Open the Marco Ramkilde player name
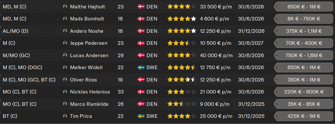 [89, 104]
